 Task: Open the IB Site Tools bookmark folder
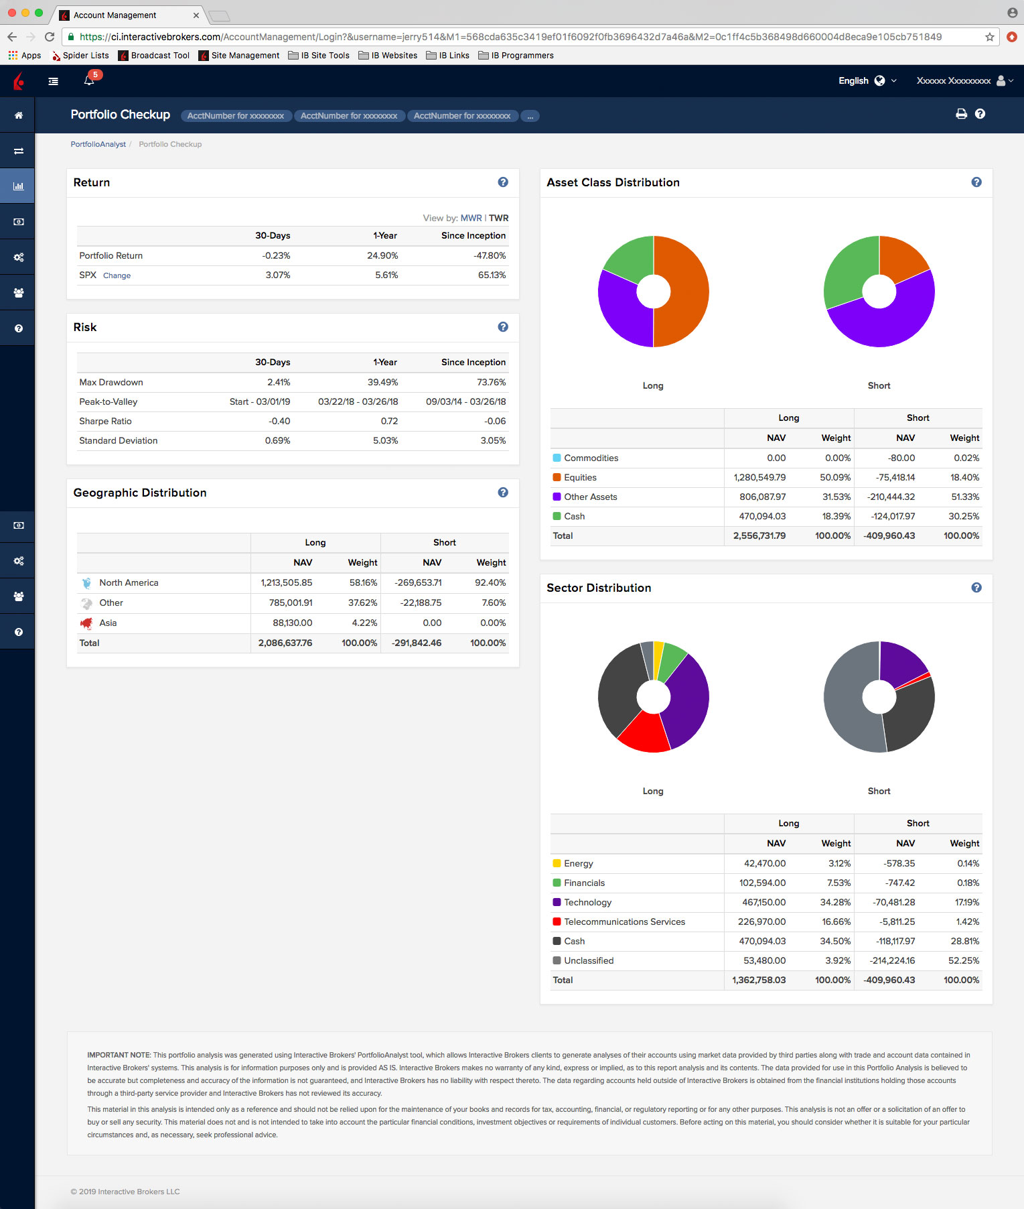(319, 56)
